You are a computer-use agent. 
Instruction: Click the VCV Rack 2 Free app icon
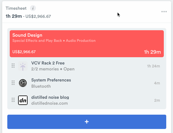pyautogui.click(x=23, y=66)
